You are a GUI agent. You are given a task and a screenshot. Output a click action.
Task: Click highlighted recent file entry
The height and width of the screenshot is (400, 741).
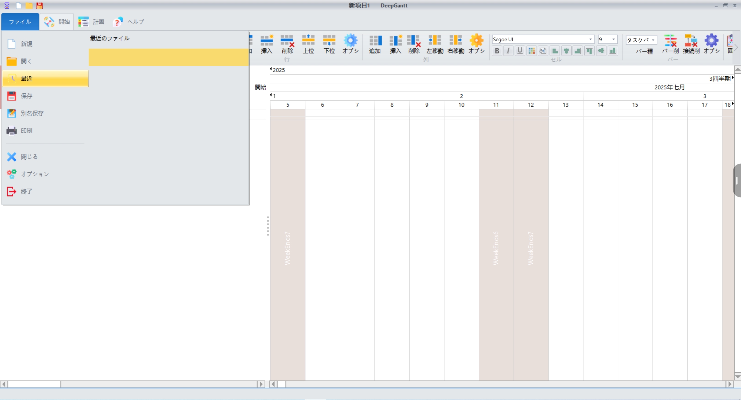(169, 57)
